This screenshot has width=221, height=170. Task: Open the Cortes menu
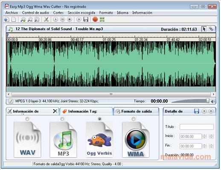pyautogui.click(x=58, y=13)
